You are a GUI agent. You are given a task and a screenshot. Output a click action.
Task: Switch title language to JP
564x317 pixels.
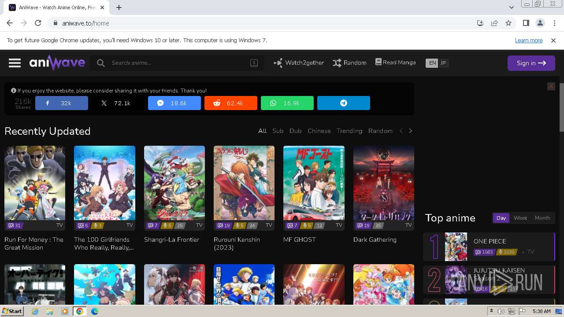point(443,63)
